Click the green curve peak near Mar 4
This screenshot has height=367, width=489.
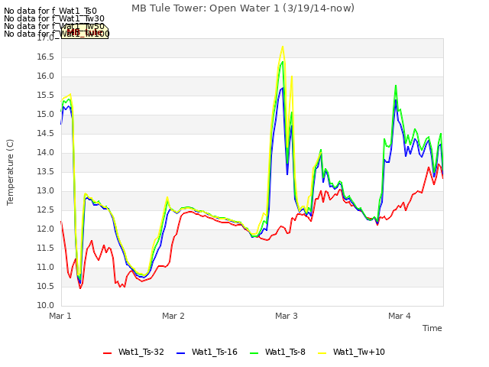(396, 85)
